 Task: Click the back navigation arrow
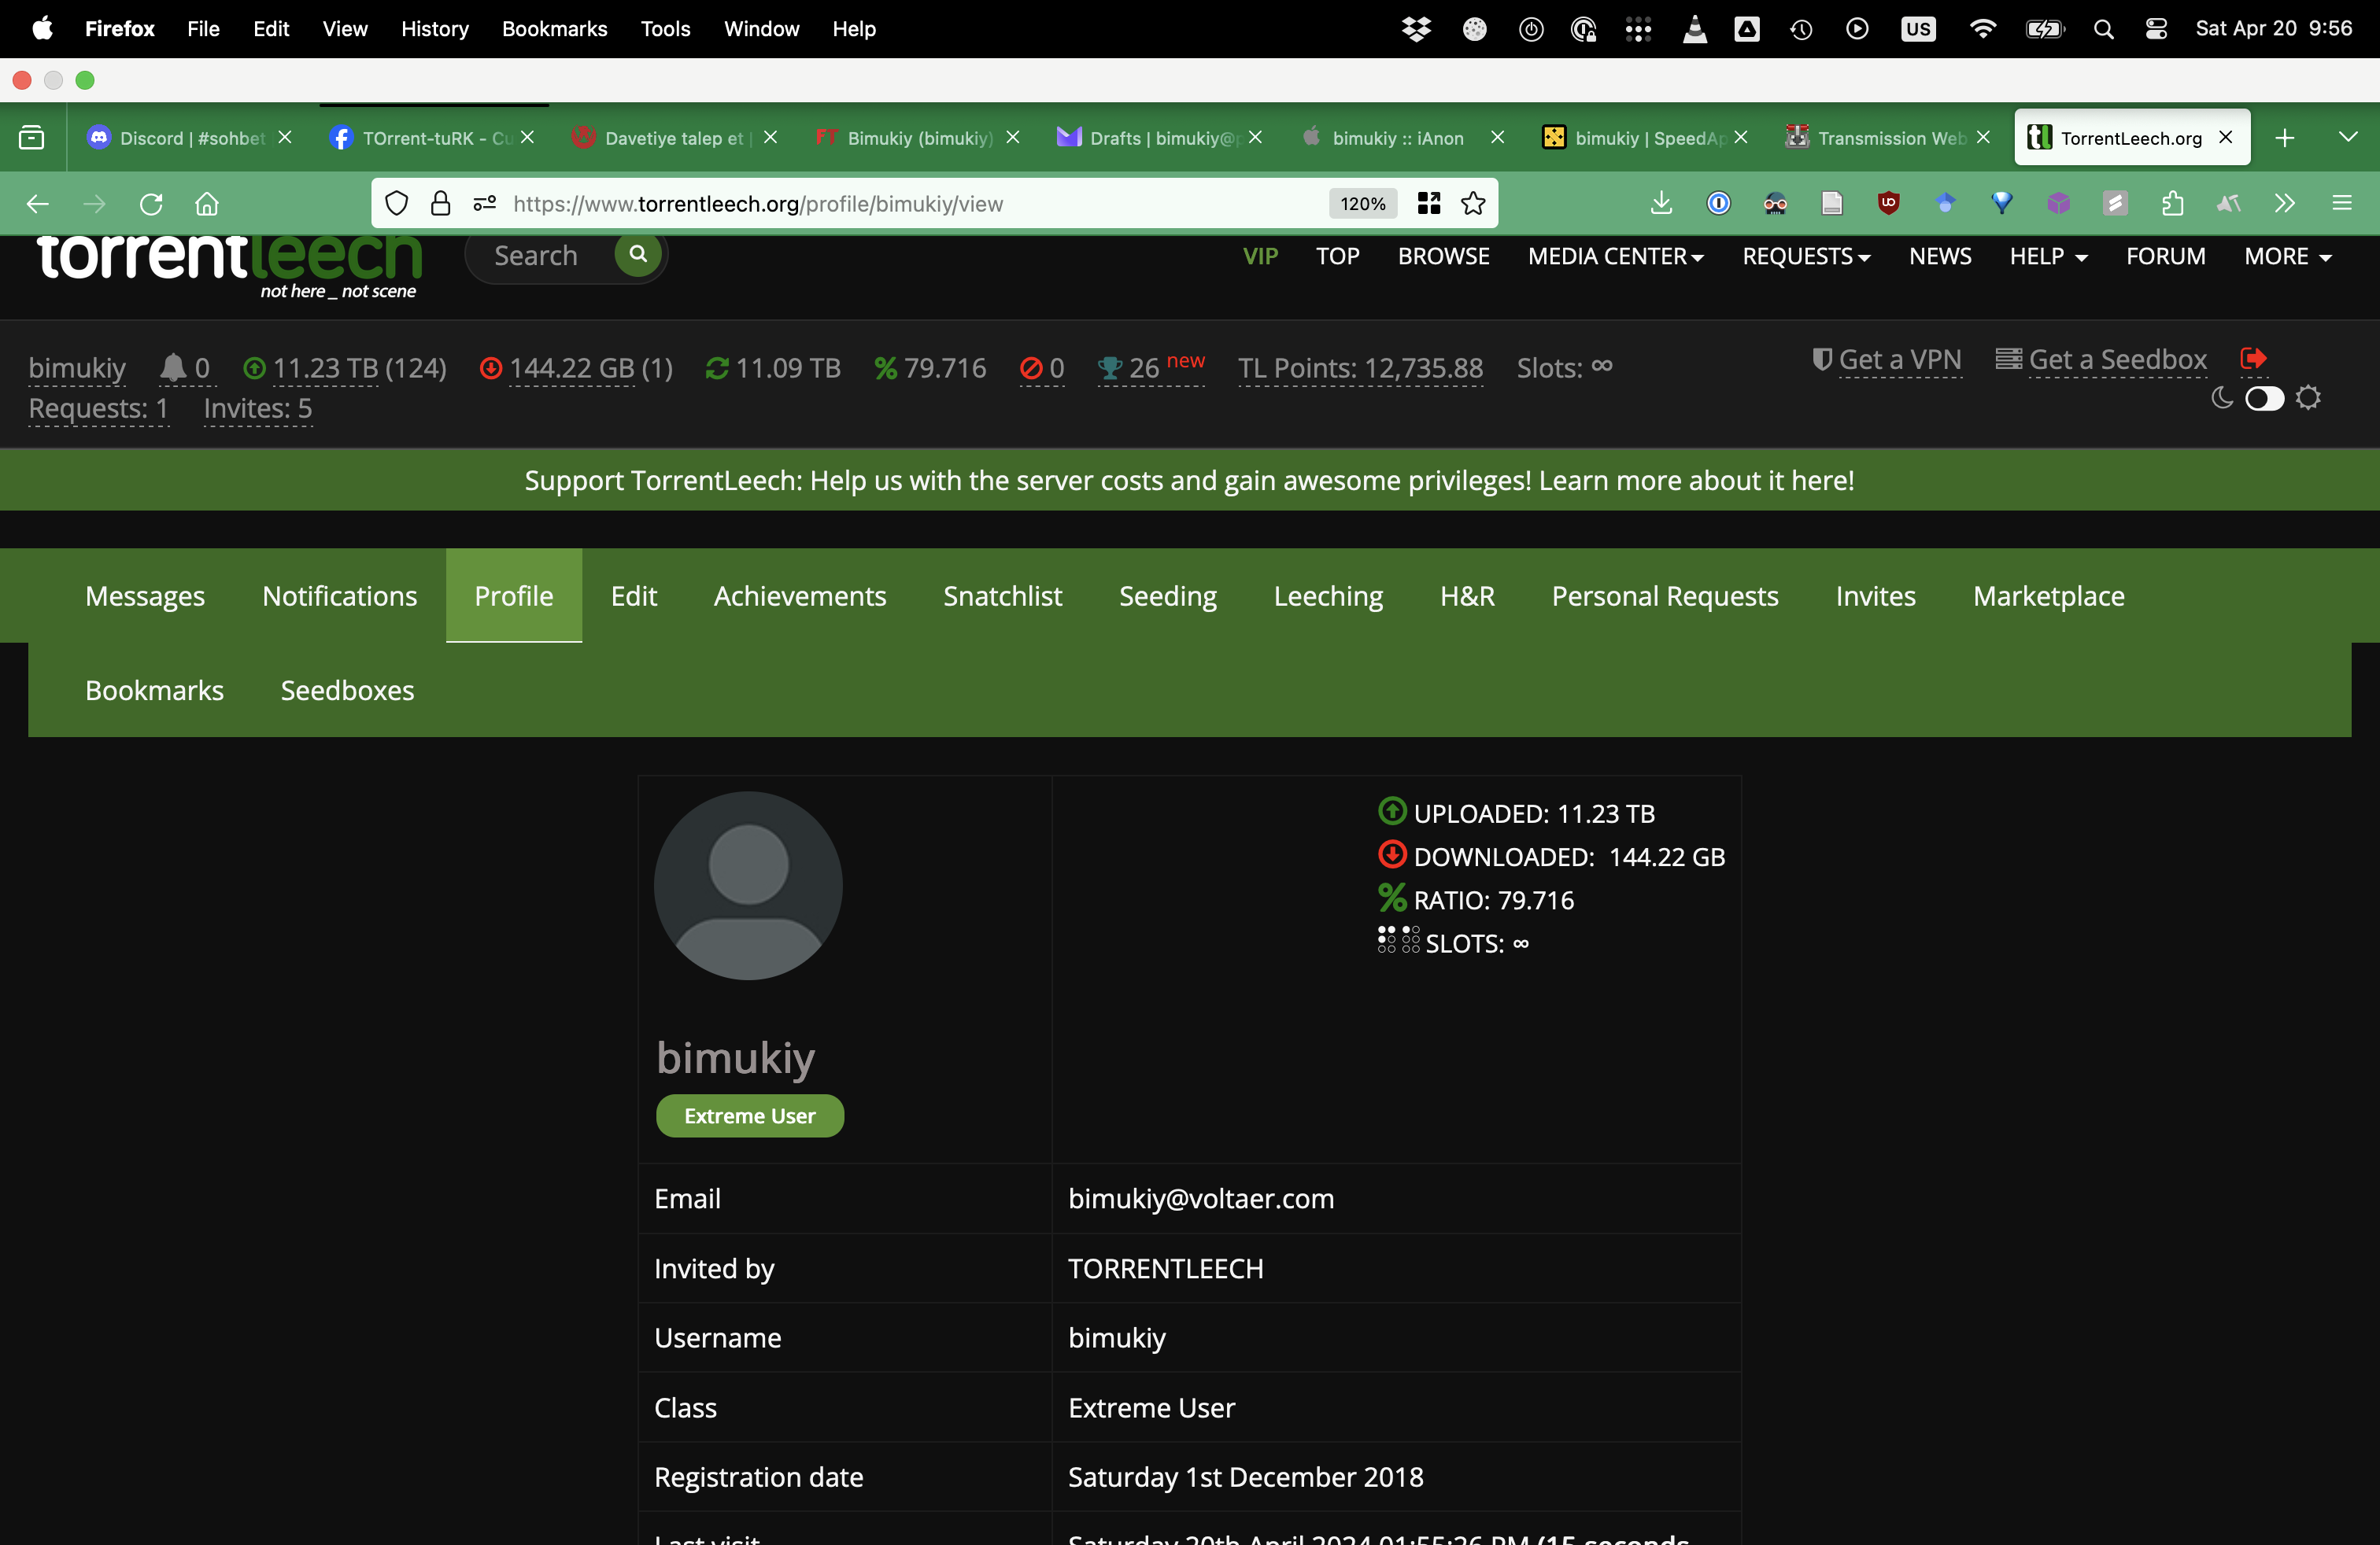[x=38, y=204]
